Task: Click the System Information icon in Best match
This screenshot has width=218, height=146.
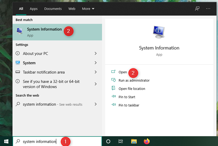Action: [x=20, y=31]
